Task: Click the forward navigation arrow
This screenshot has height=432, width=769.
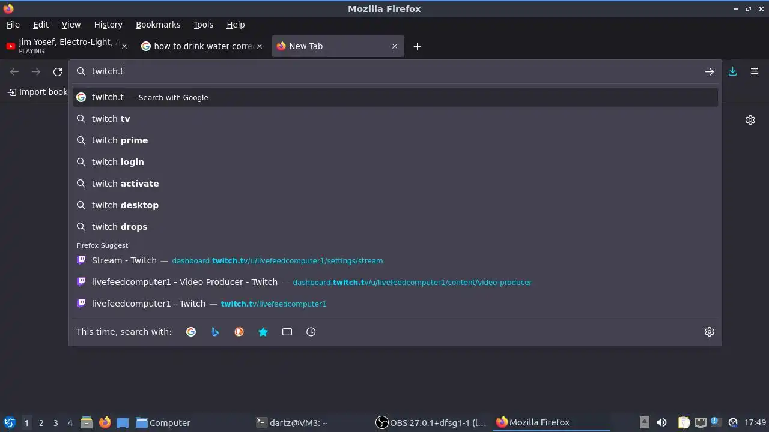Action: coord(36,71)
